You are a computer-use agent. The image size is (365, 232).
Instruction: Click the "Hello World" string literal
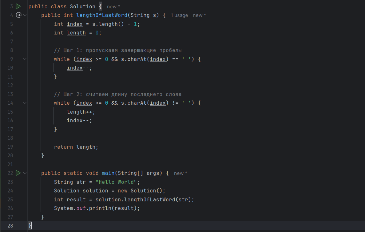click(x=116, y=182)
